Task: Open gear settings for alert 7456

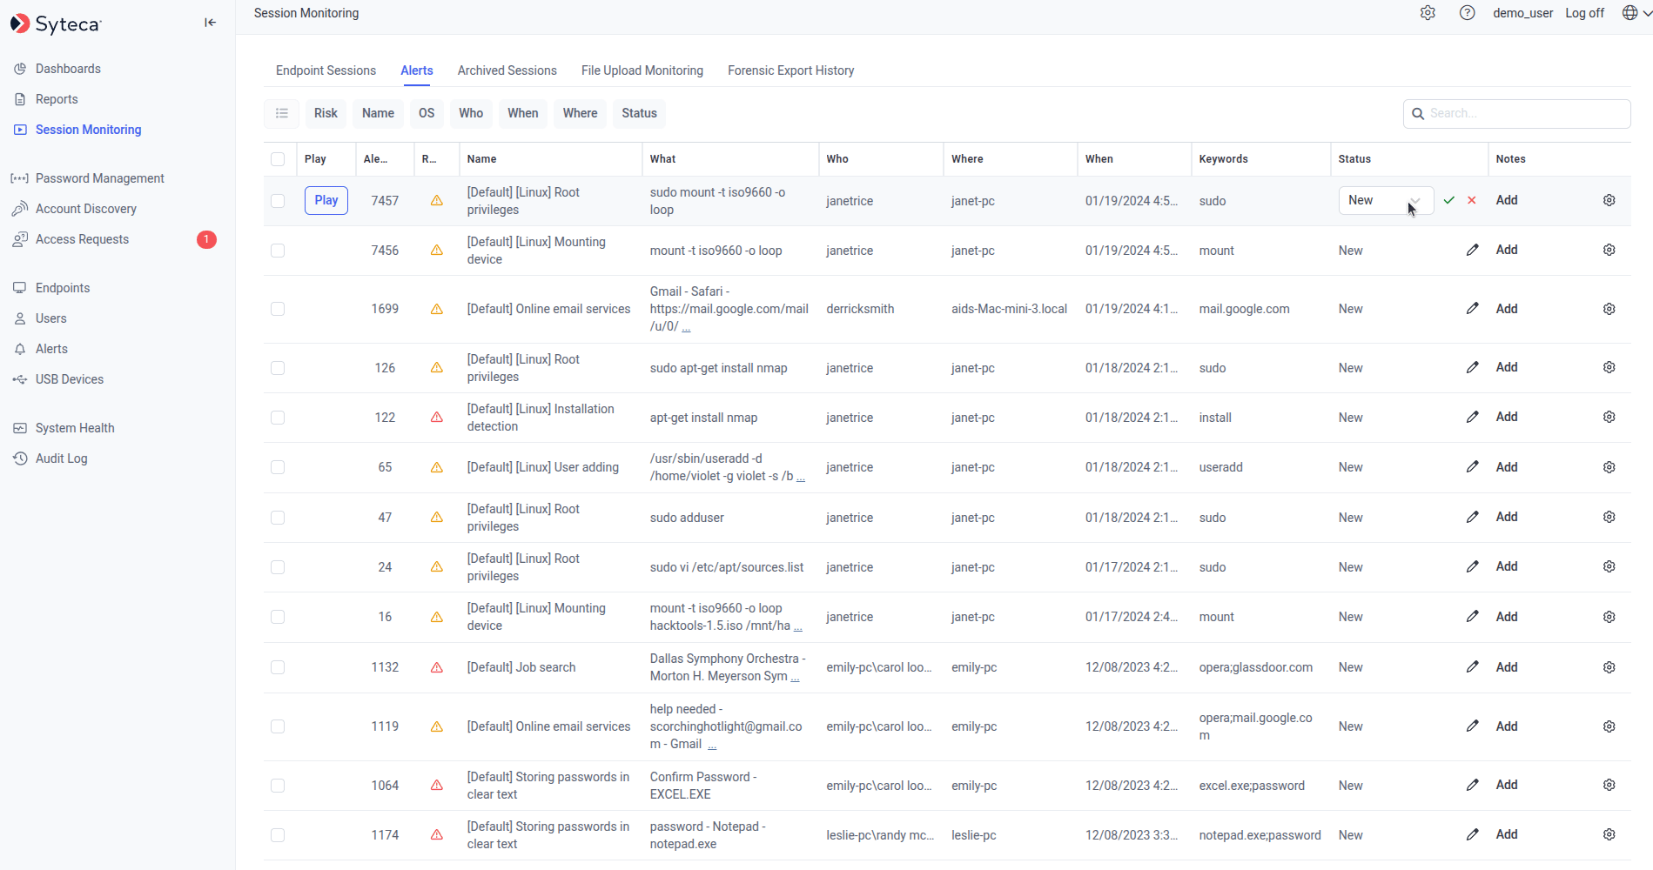Action: click(1609, 250)
